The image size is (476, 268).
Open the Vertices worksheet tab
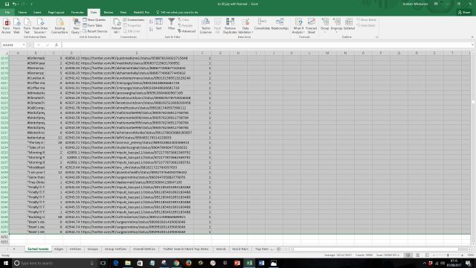pyautogui.click(x=75, y=249)
